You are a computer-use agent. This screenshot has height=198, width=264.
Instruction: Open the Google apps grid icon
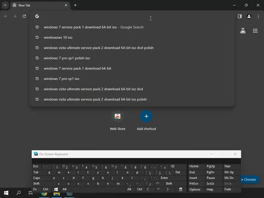(x=255, y=31)
